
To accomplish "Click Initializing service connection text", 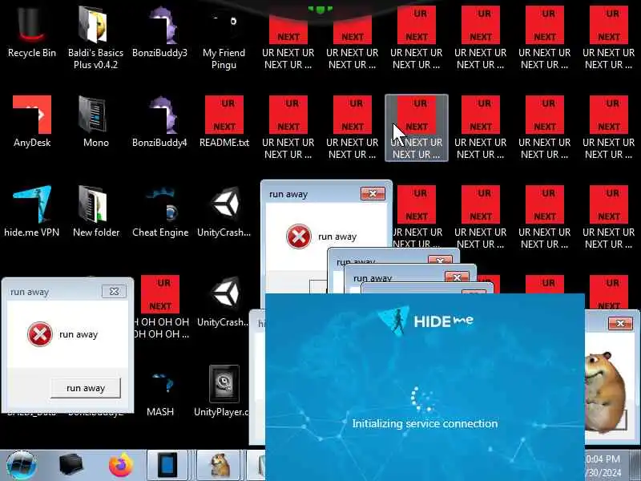I will click(x=425, y=423).
